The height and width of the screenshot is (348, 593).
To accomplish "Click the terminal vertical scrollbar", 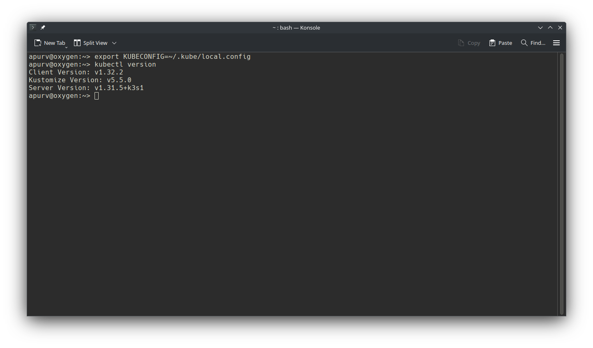I will coord(561,183).
